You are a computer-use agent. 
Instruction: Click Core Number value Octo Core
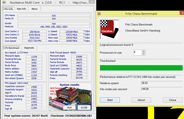(x=34, y=38)
